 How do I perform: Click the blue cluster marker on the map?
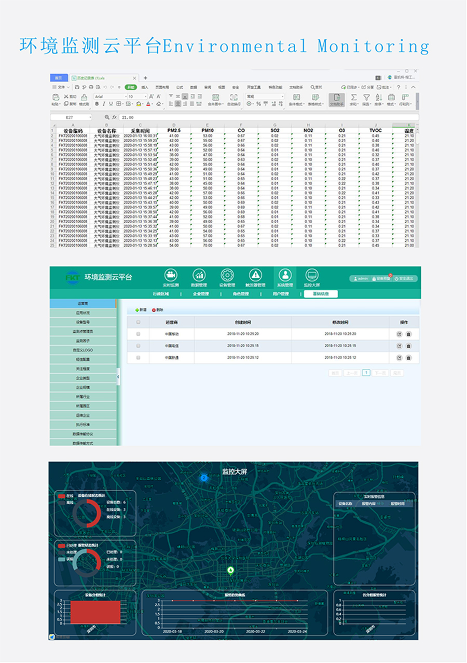coord(204,477)
